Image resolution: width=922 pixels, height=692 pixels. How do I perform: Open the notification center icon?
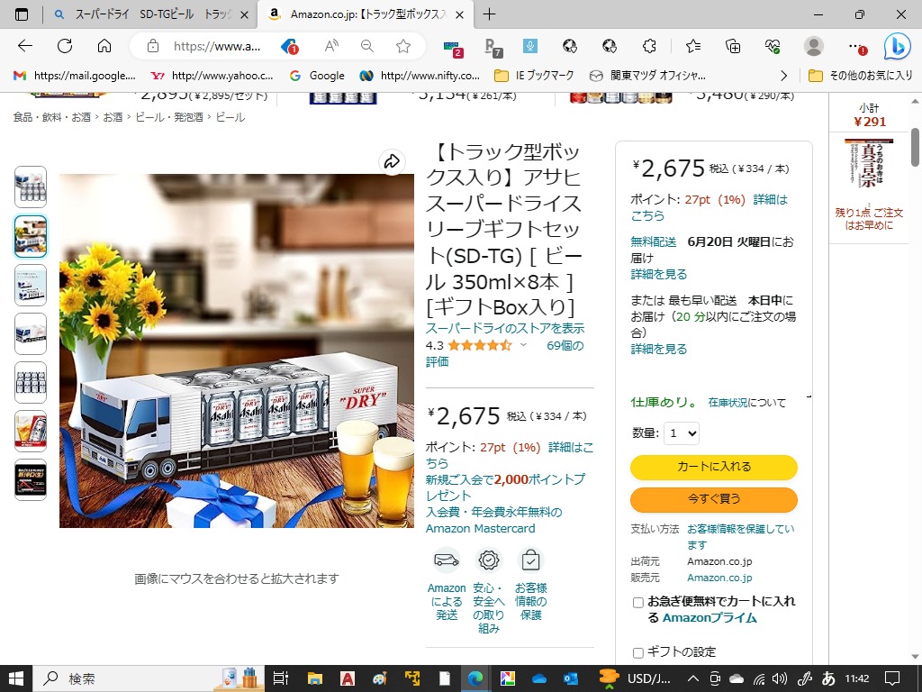(892, 678)
